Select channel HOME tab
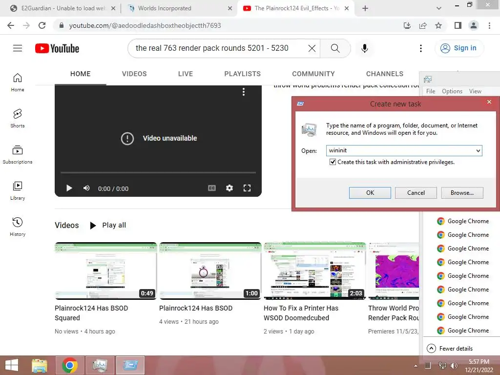The height and width of the screenshot is (375, 500). tap(81, 74)
